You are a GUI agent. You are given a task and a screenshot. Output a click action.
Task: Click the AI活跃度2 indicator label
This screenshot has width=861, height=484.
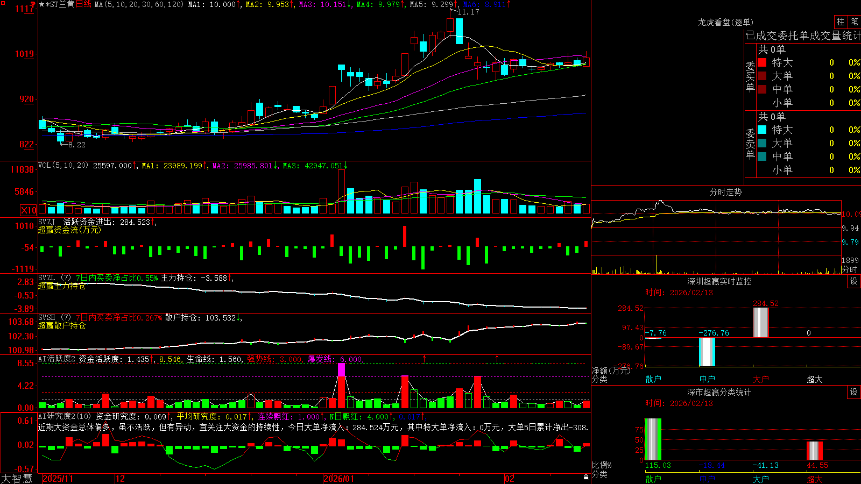[x=57, y=359]
